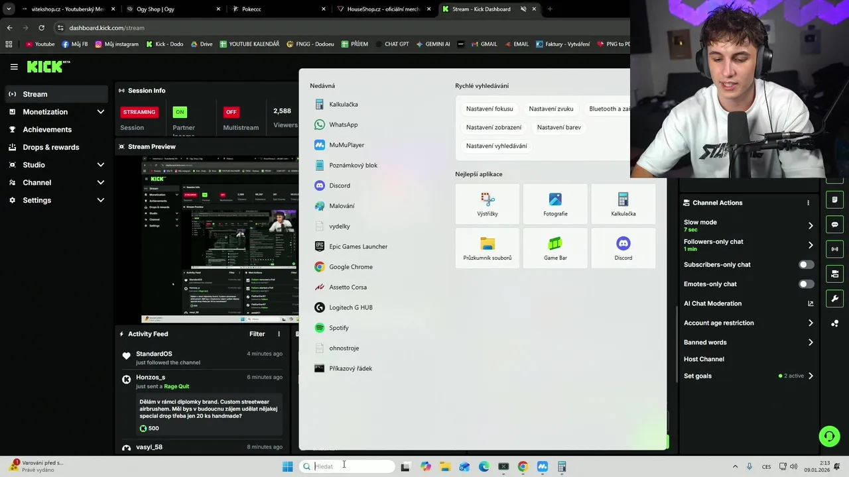Open Activity Feed three-dot menu
Image resolution: width=849 pixels, height=477 pixels.
click(279, 334)
